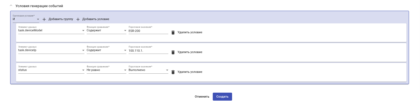The width and height of the screenshot is (420, 102).
Task: Click Отменить button
Action: [x=202, y=97]
